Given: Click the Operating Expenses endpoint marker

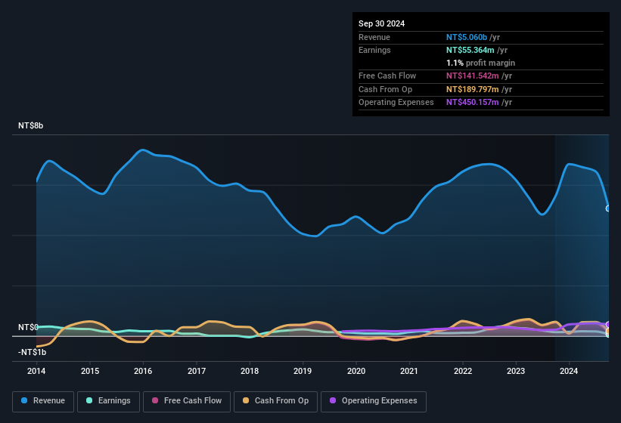Looking at the screenshot, I should 608,325.
